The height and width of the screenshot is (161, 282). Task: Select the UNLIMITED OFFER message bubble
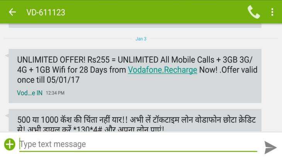click(x=135, y=76)
